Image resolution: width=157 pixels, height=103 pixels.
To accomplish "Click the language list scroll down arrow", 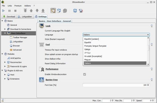I will tap(148, 64).
